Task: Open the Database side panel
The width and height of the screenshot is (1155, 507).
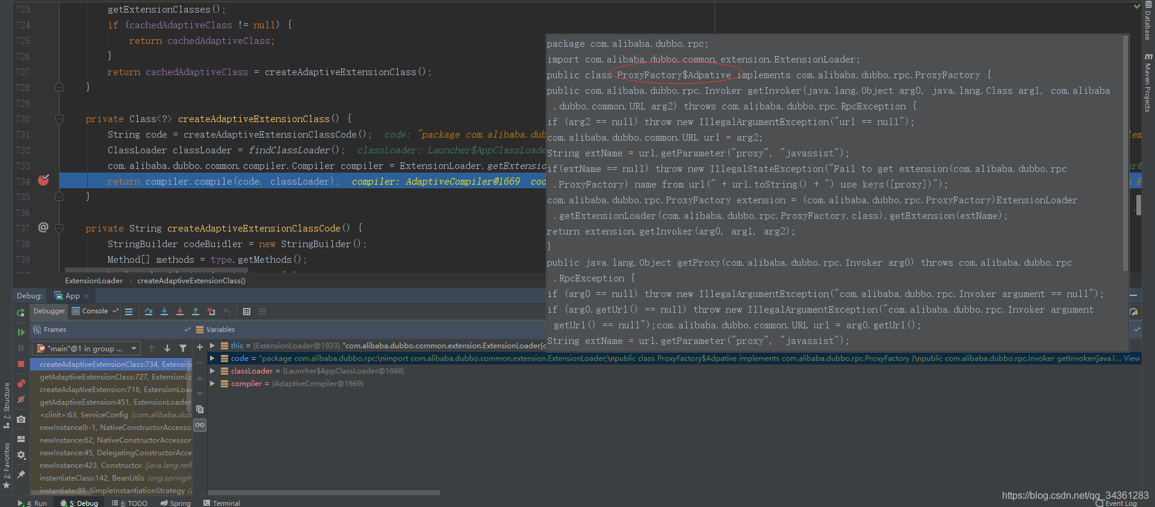Action: [1148, 21]
